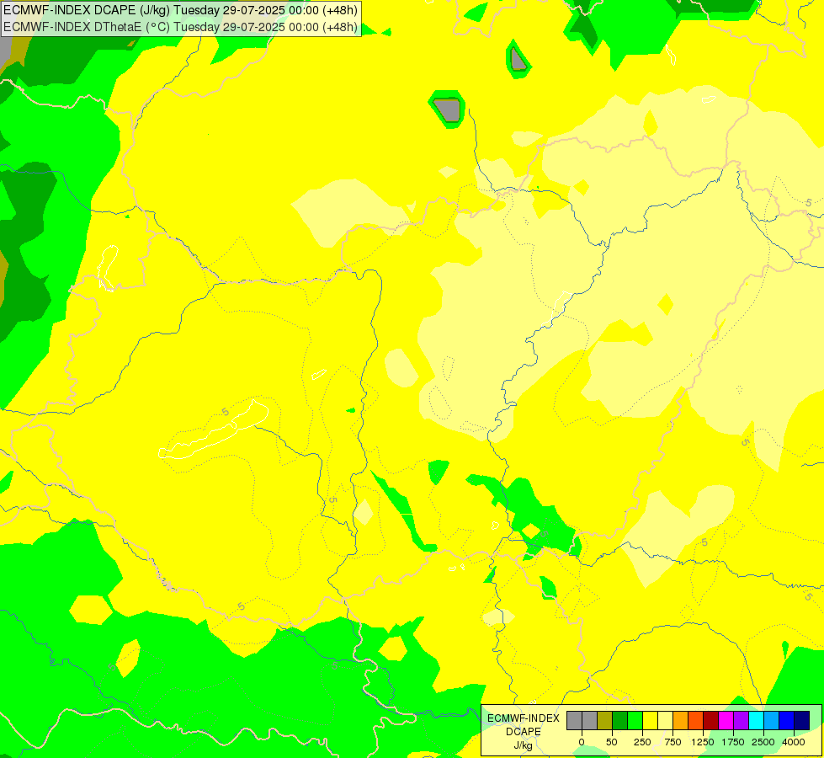This screenshot has height=758, width=824.
Task: Click ECMWF-INDEX label in the legend box
Action: point(524,718)
